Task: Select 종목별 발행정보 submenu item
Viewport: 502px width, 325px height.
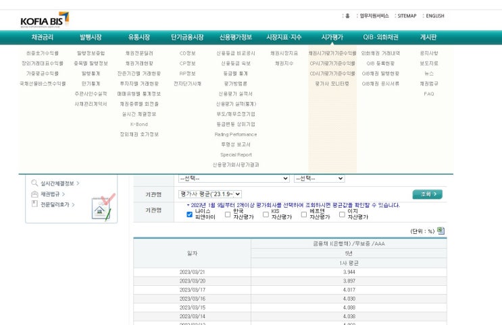Action: point(91,63)
